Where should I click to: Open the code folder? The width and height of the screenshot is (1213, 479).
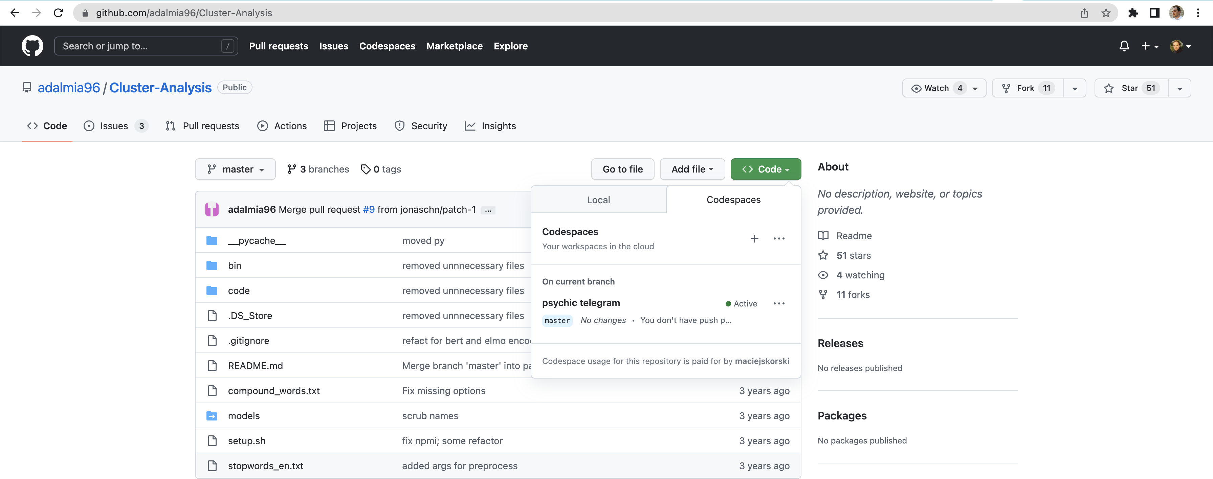click(x=239, y=290)
